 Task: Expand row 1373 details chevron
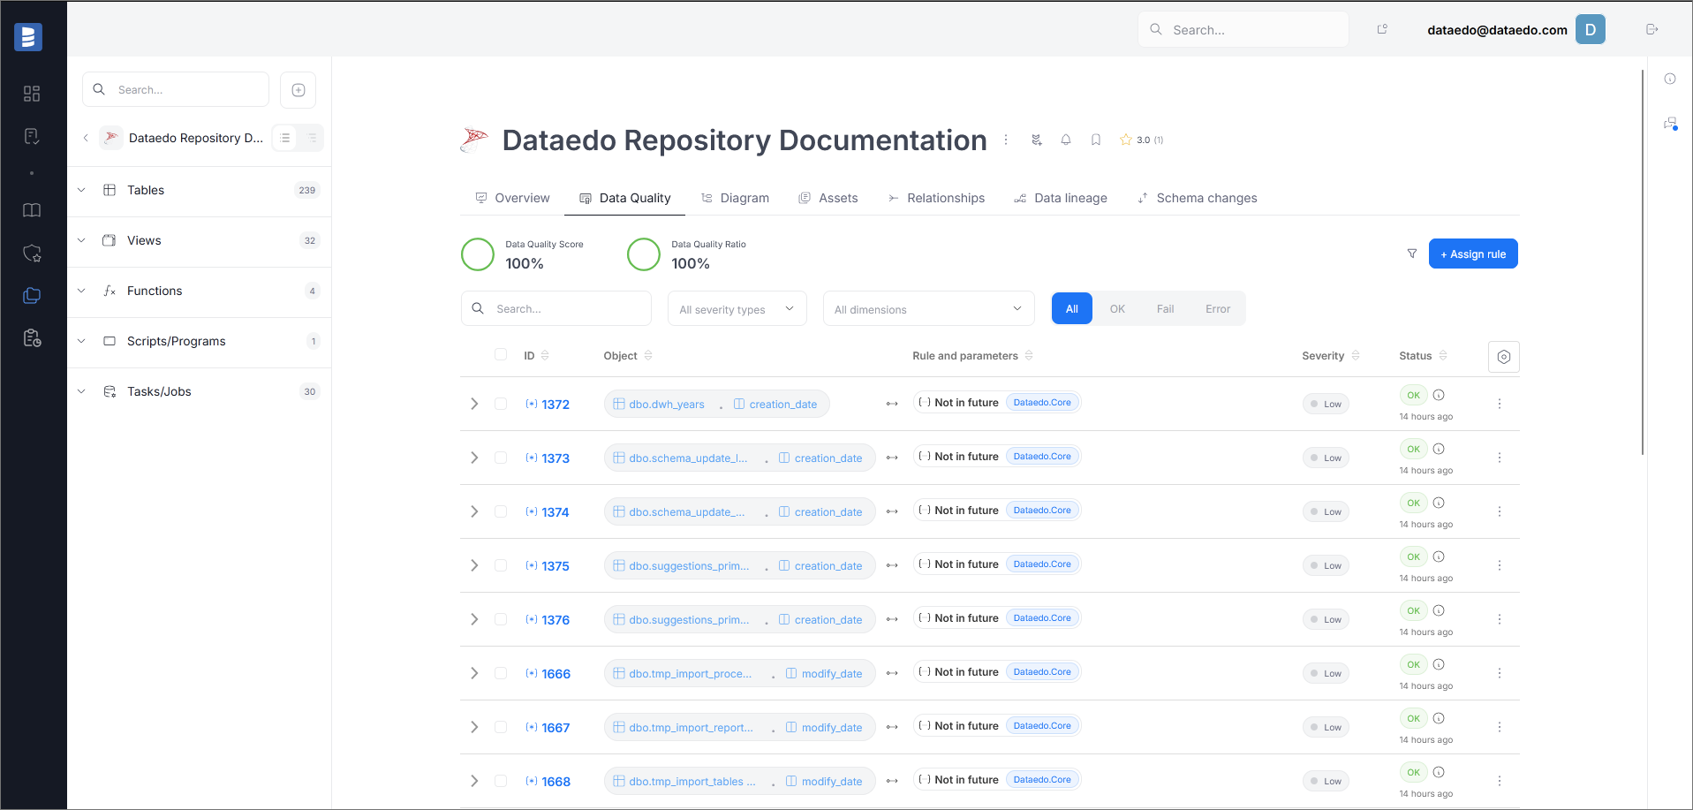pyautogui.click(x=474, y=458)
